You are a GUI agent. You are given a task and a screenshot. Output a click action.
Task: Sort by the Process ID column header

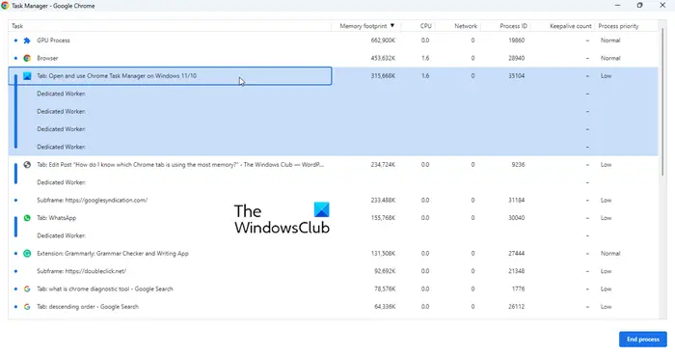(x=513, y=26)
